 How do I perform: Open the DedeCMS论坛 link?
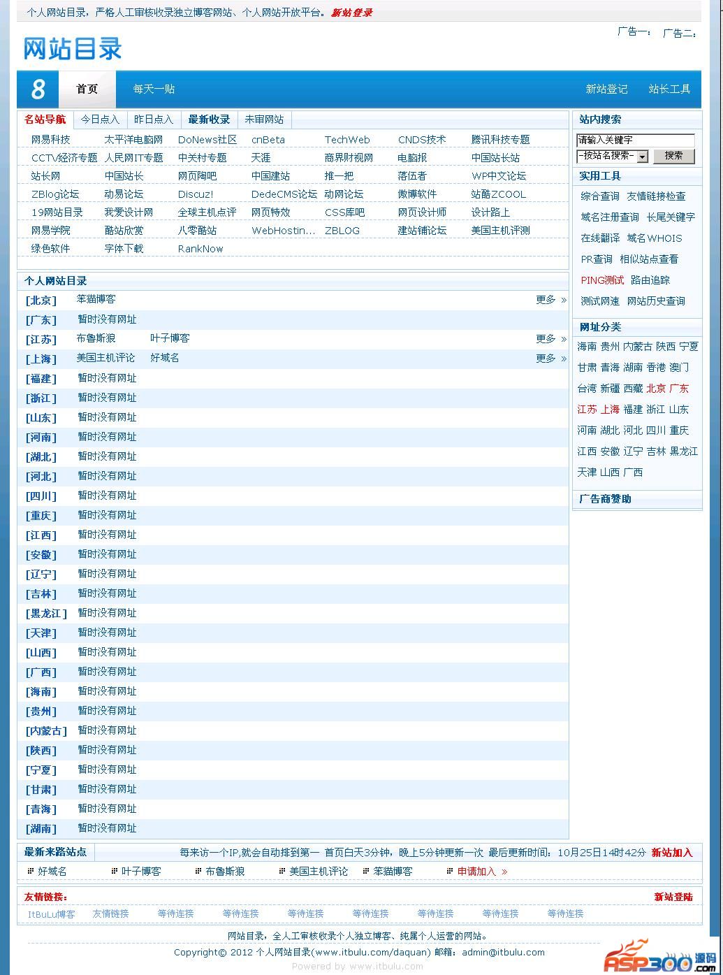tap(284, 194)
